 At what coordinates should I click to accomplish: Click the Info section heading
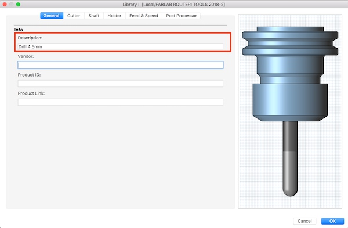click(19, 30)
